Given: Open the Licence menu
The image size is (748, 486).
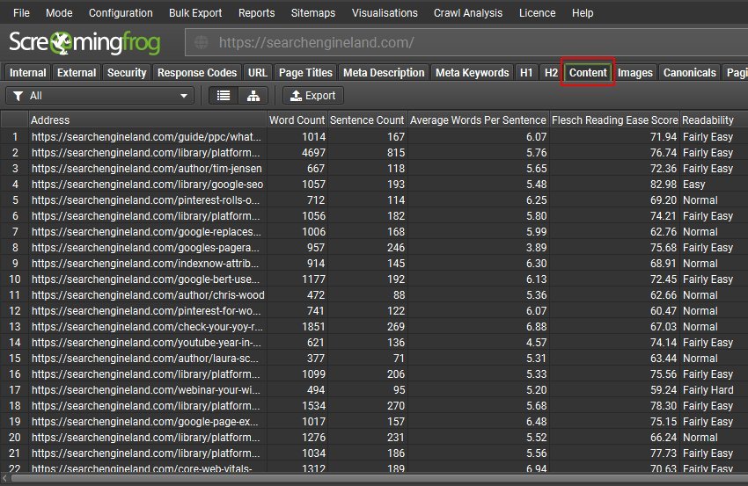Looking at the screenshot, I should point(537,13).
